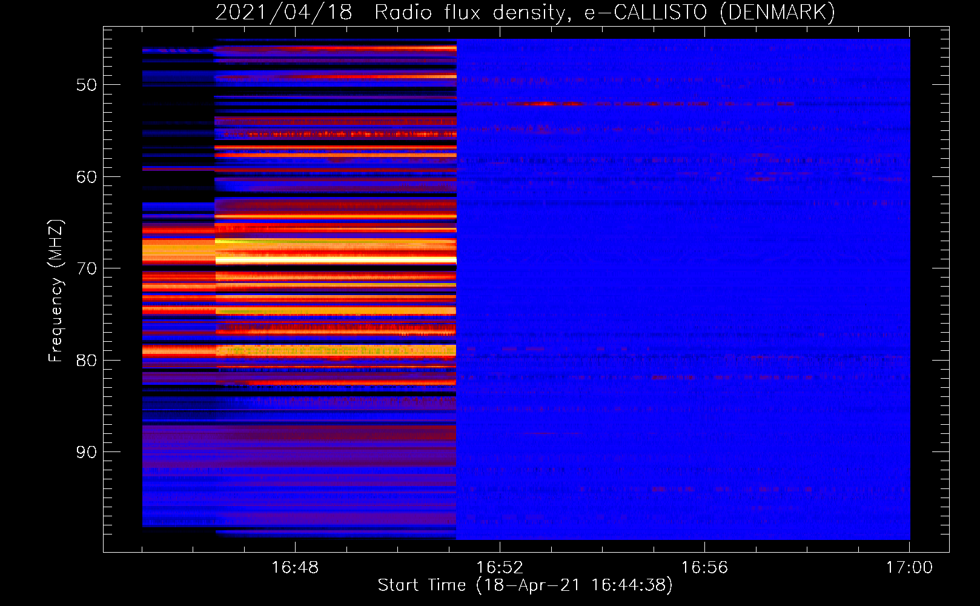This screenshot has height=606, width=980.
Task: Click the 60 MHz frequency tick label
Action: click(x=87, y=177)
